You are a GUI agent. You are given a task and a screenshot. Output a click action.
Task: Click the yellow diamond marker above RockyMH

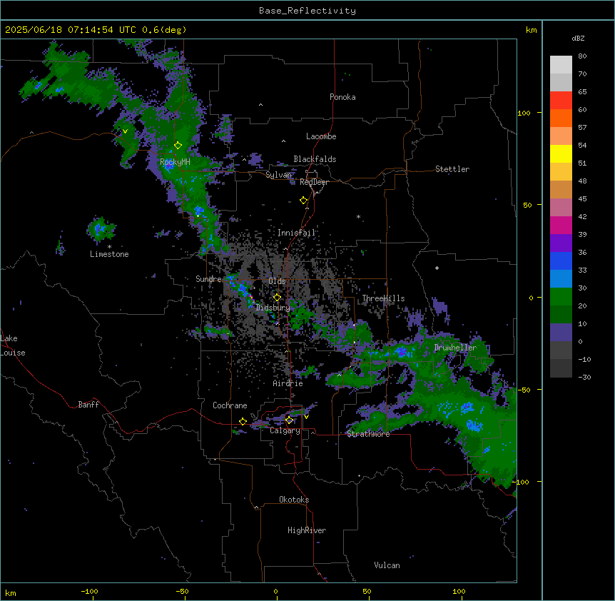pos(178,146)
